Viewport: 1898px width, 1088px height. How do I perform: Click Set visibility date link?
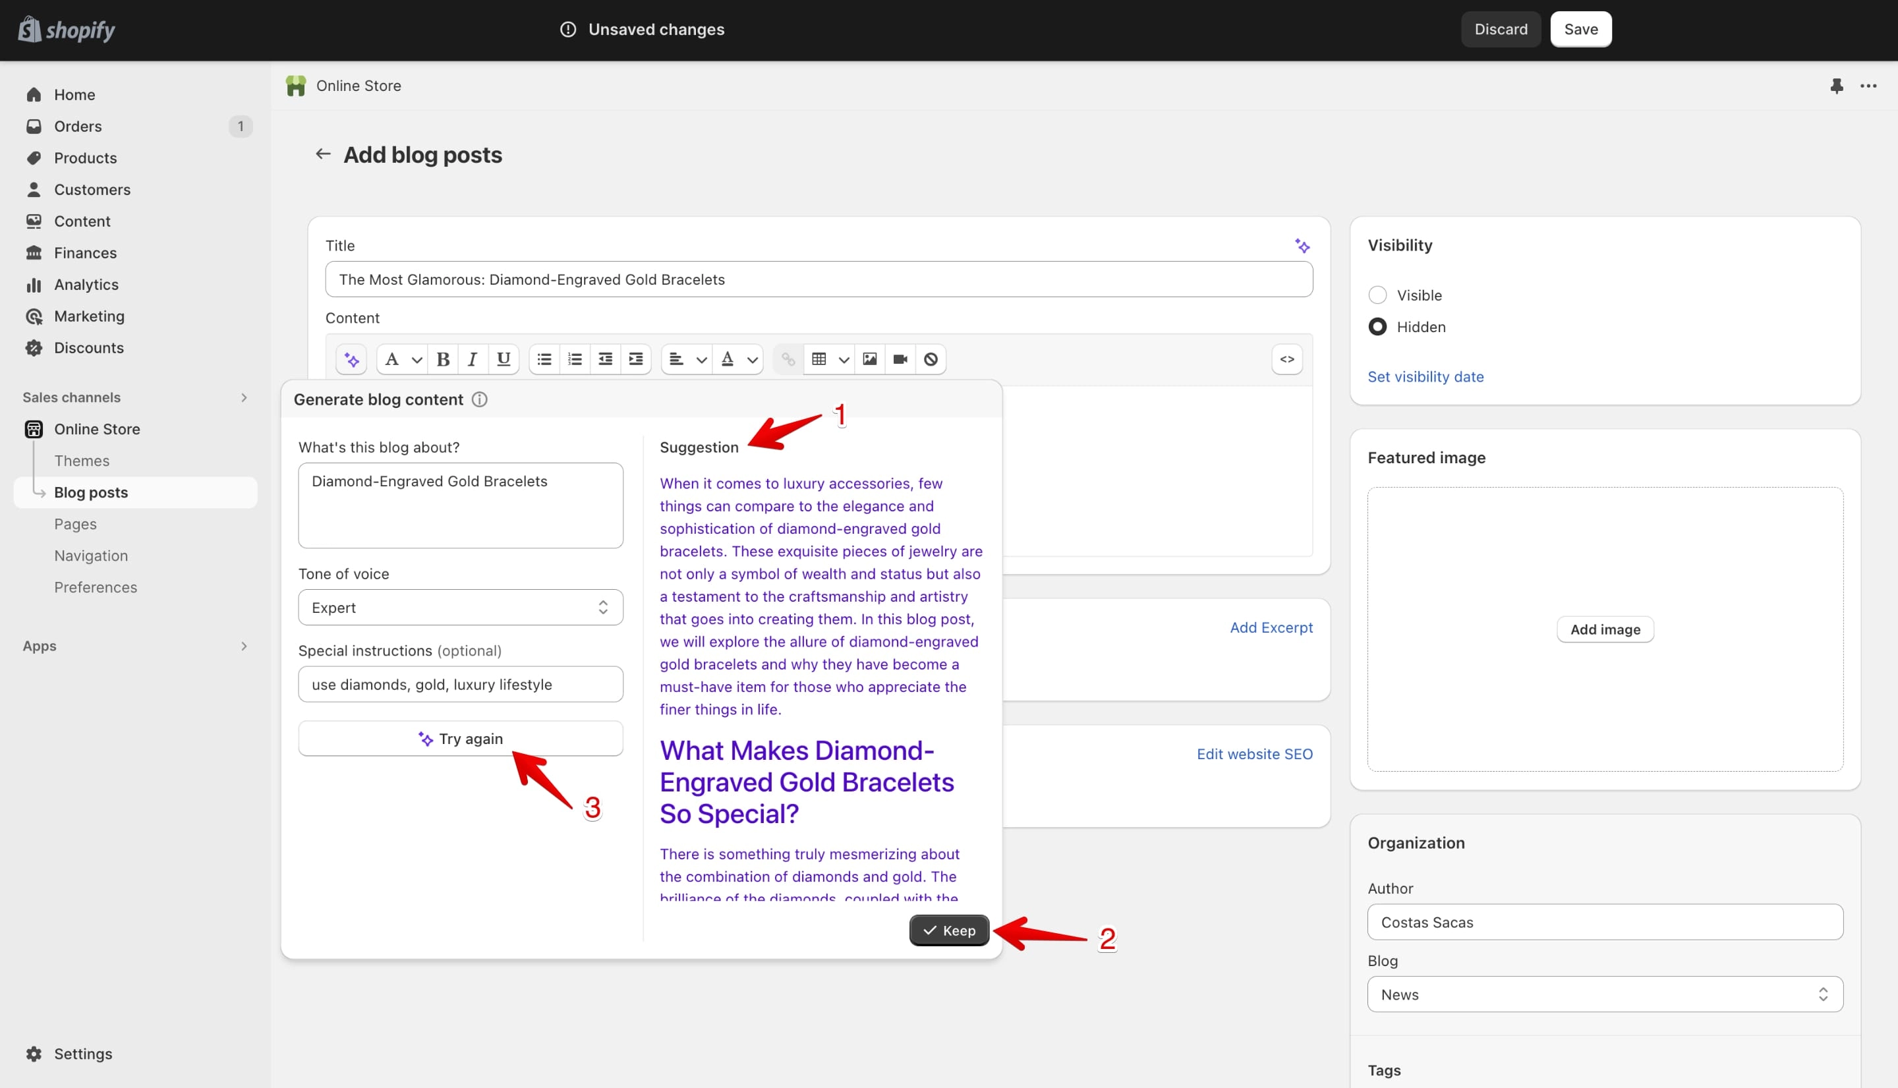point(1425,377)
